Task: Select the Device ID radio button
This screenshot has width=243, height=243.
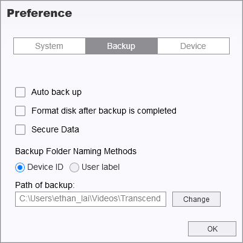Action: pyautogui.click(x=20, y=167)
